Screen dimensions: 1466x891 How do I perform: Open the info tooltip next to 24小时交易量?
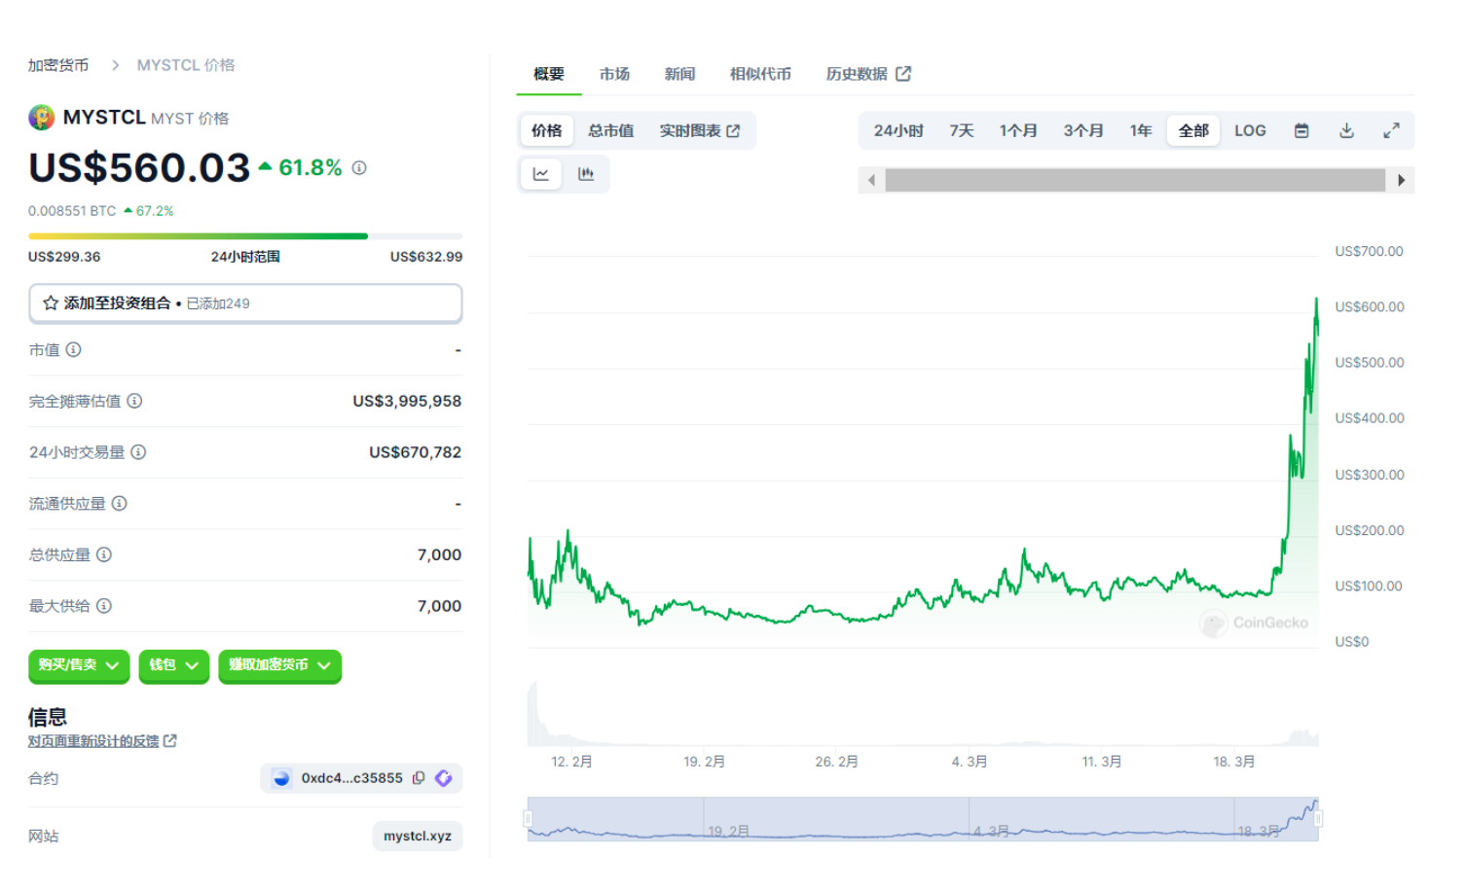138,452
